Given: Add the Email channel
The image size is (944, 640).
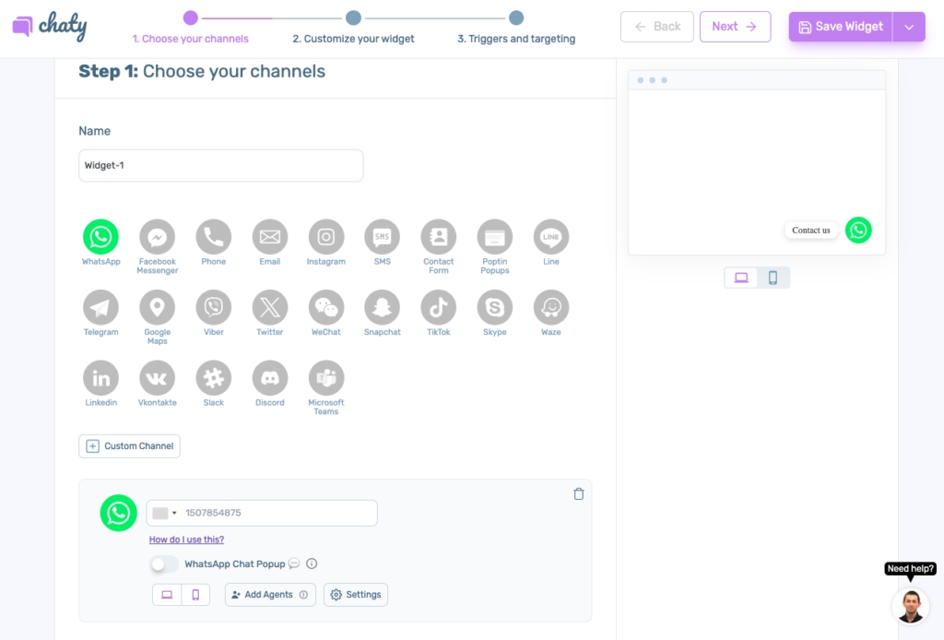Looking at the screenshot, I should pyautogui.click(x=270, y=237).
